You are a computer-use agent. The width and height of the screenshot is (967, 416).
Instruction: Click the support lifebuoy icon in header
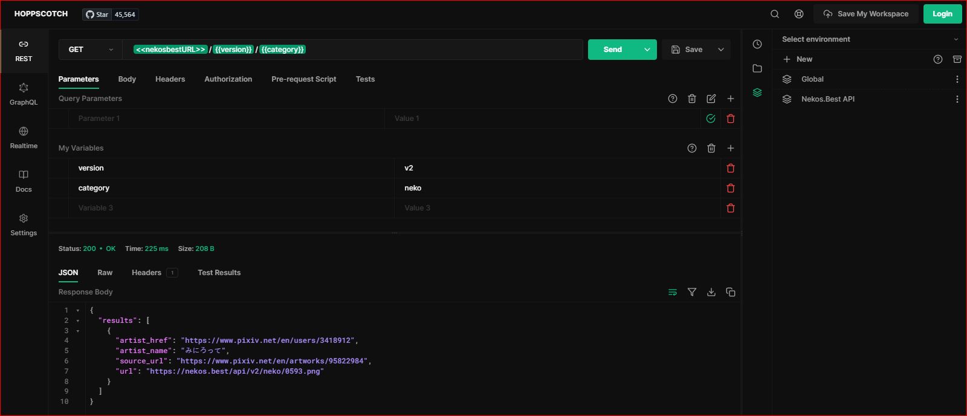pyautogui.click(x=799, y=14)
